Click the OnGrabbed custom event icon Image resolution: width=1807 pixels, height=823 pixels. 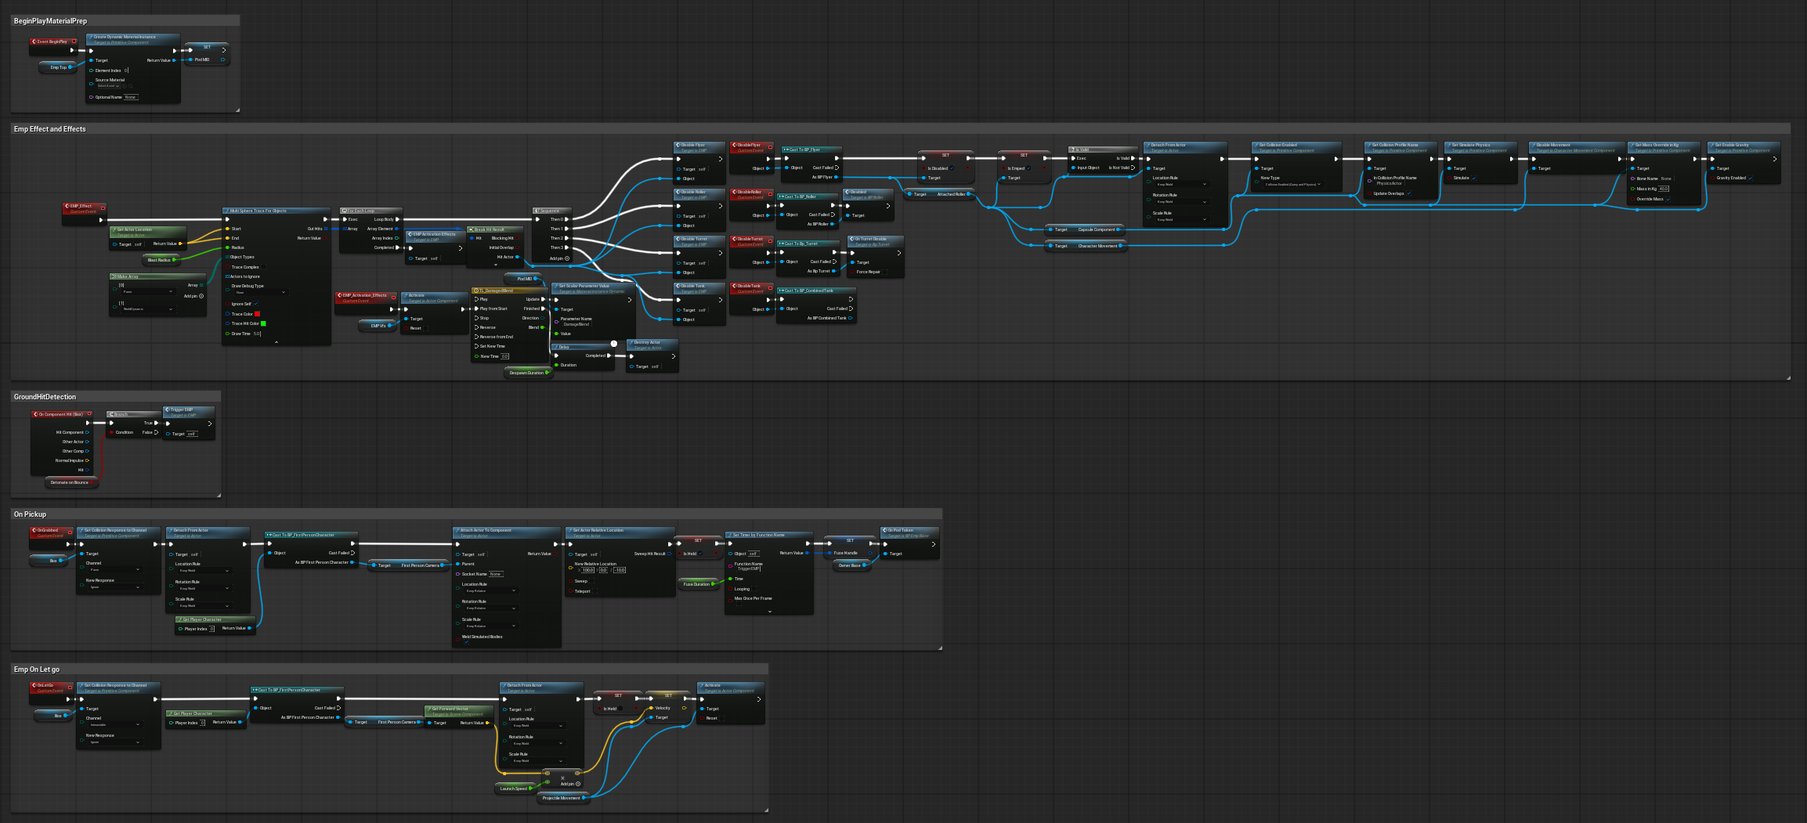(x=34, y=530)
